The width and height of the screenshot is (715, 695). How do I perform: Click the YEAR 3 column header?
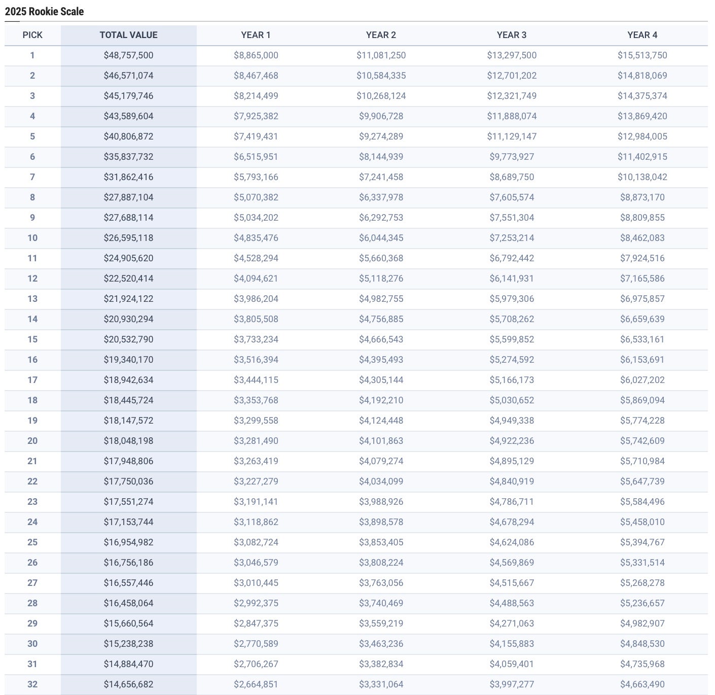[511, 35]
